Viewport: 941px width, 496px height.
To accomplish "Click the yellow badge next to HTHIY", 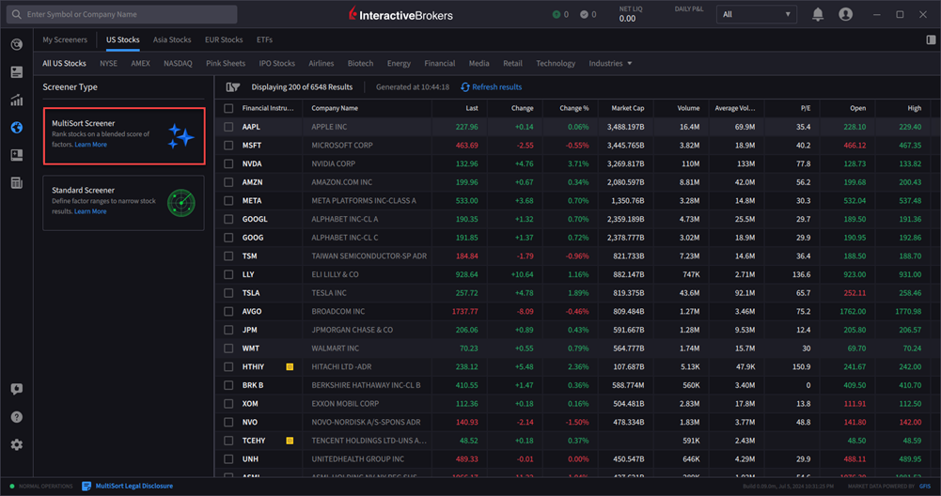I will pos(290,366).
